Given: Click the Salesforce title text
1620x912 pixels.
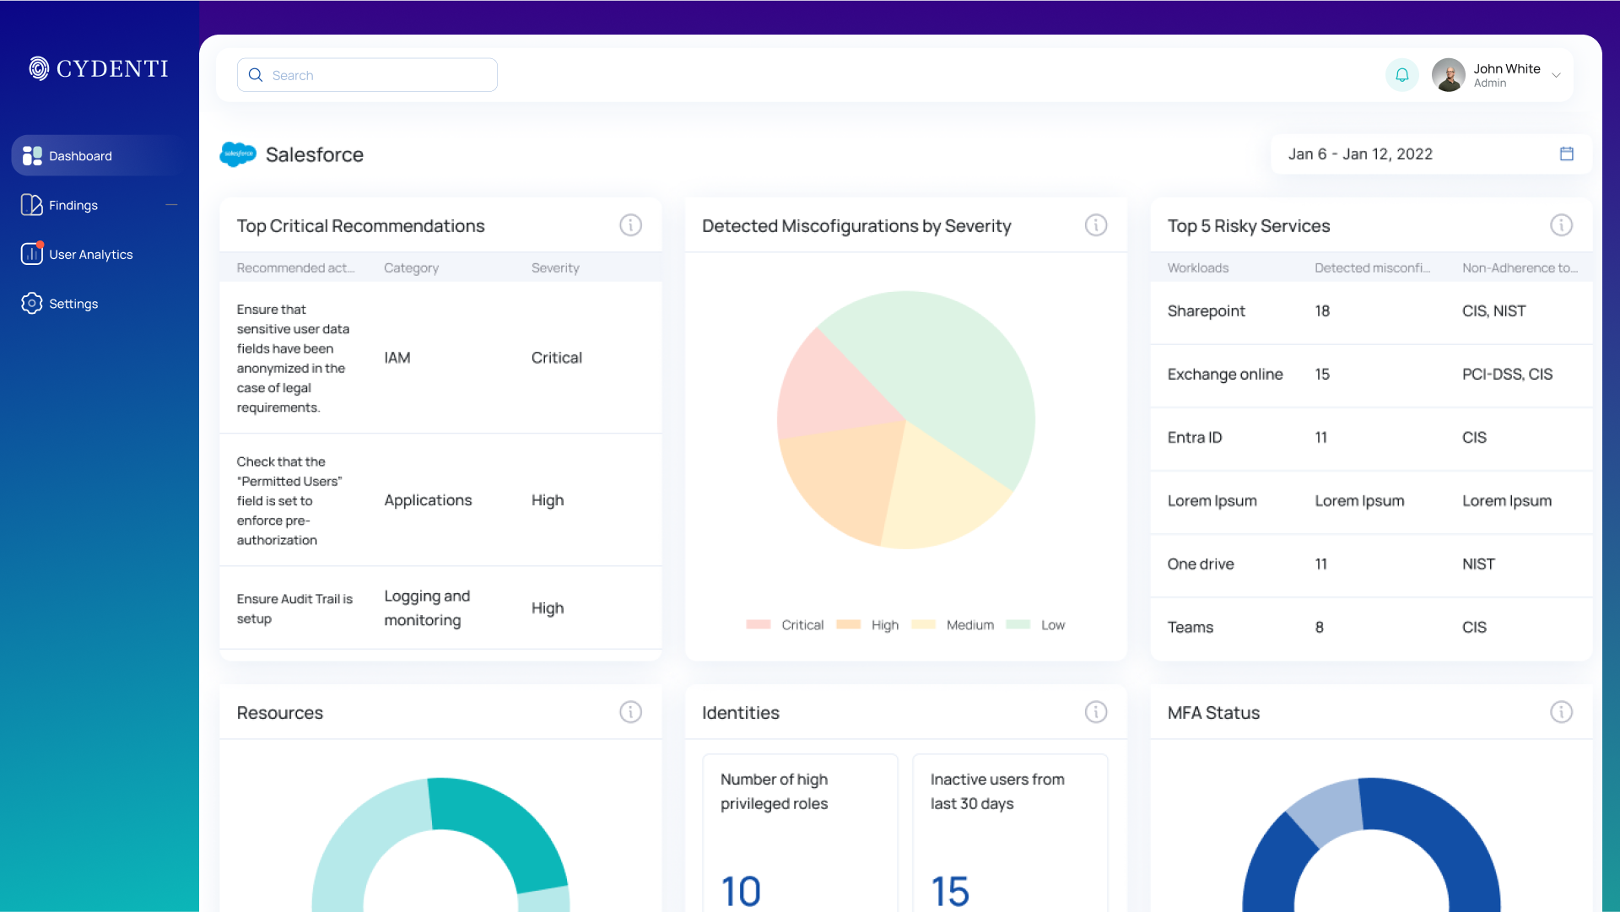Looking at the screenshot, I should coord(315,154).
